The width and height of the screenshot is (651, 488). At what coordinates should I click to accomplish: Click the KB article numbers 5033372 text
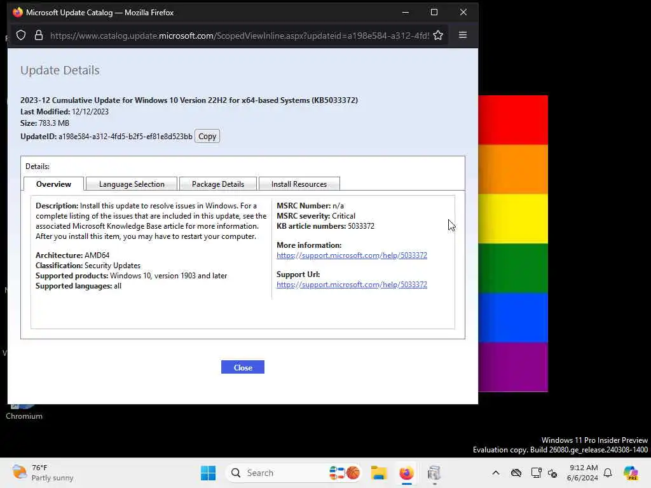pyautogui.click(x=325, y=226)
